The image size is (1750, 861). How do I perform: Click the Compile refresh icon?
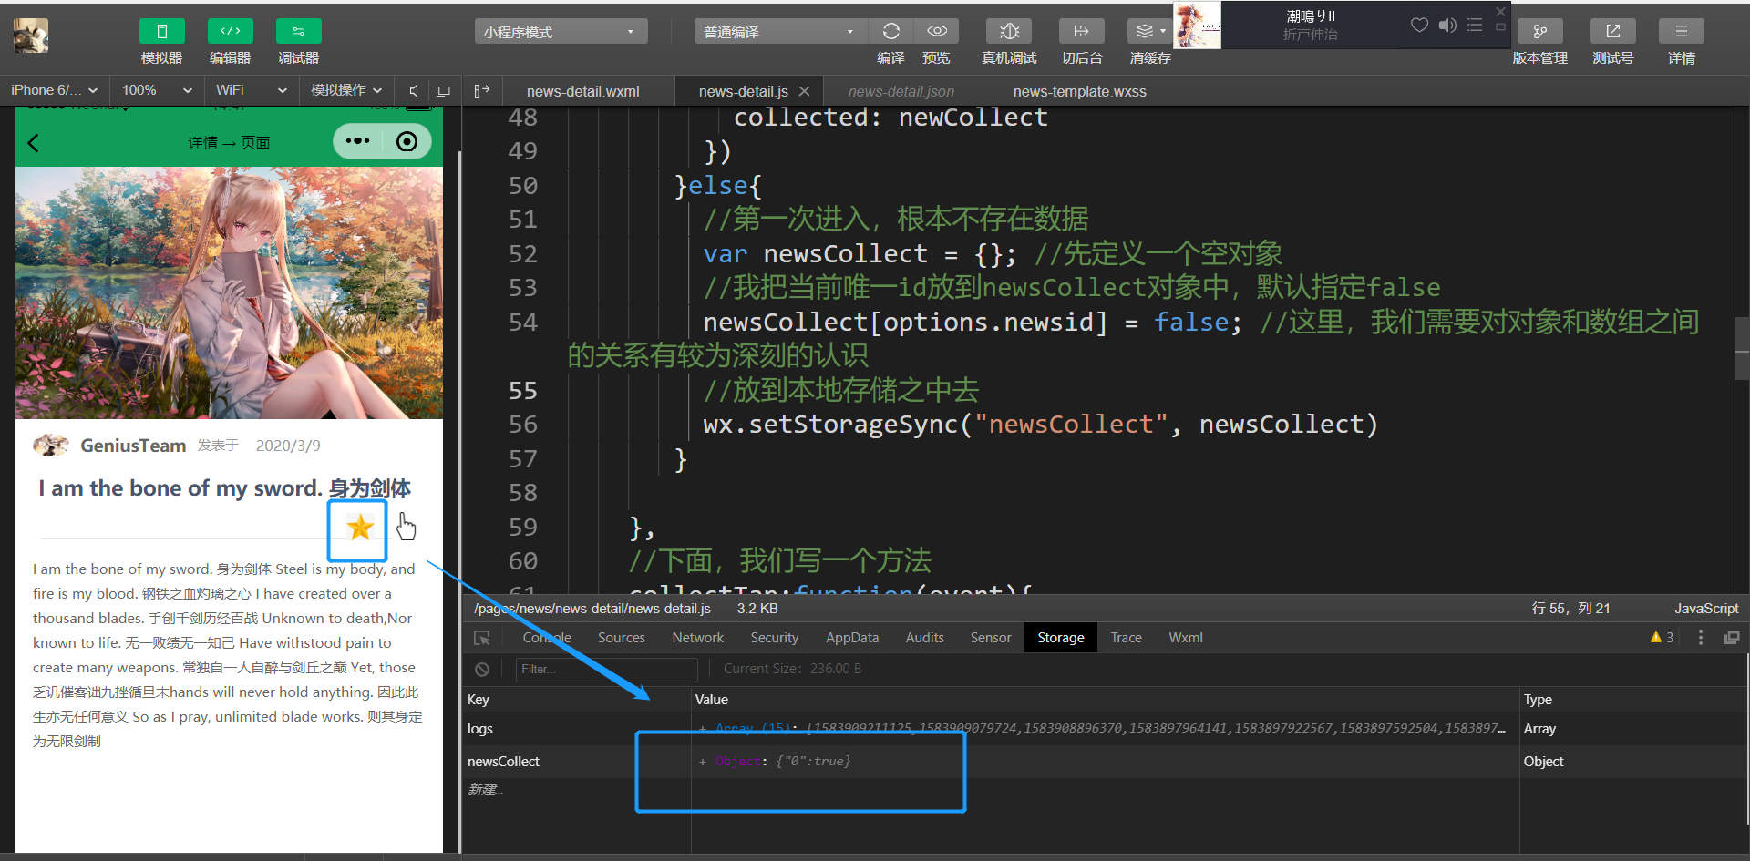[890, 31]
